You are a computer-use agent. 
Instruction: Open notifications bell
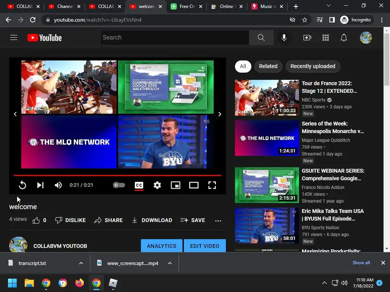click(x=344, y=38)
